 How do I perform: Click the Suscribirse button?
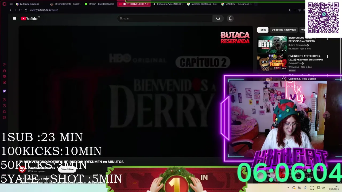coord(67,169)
